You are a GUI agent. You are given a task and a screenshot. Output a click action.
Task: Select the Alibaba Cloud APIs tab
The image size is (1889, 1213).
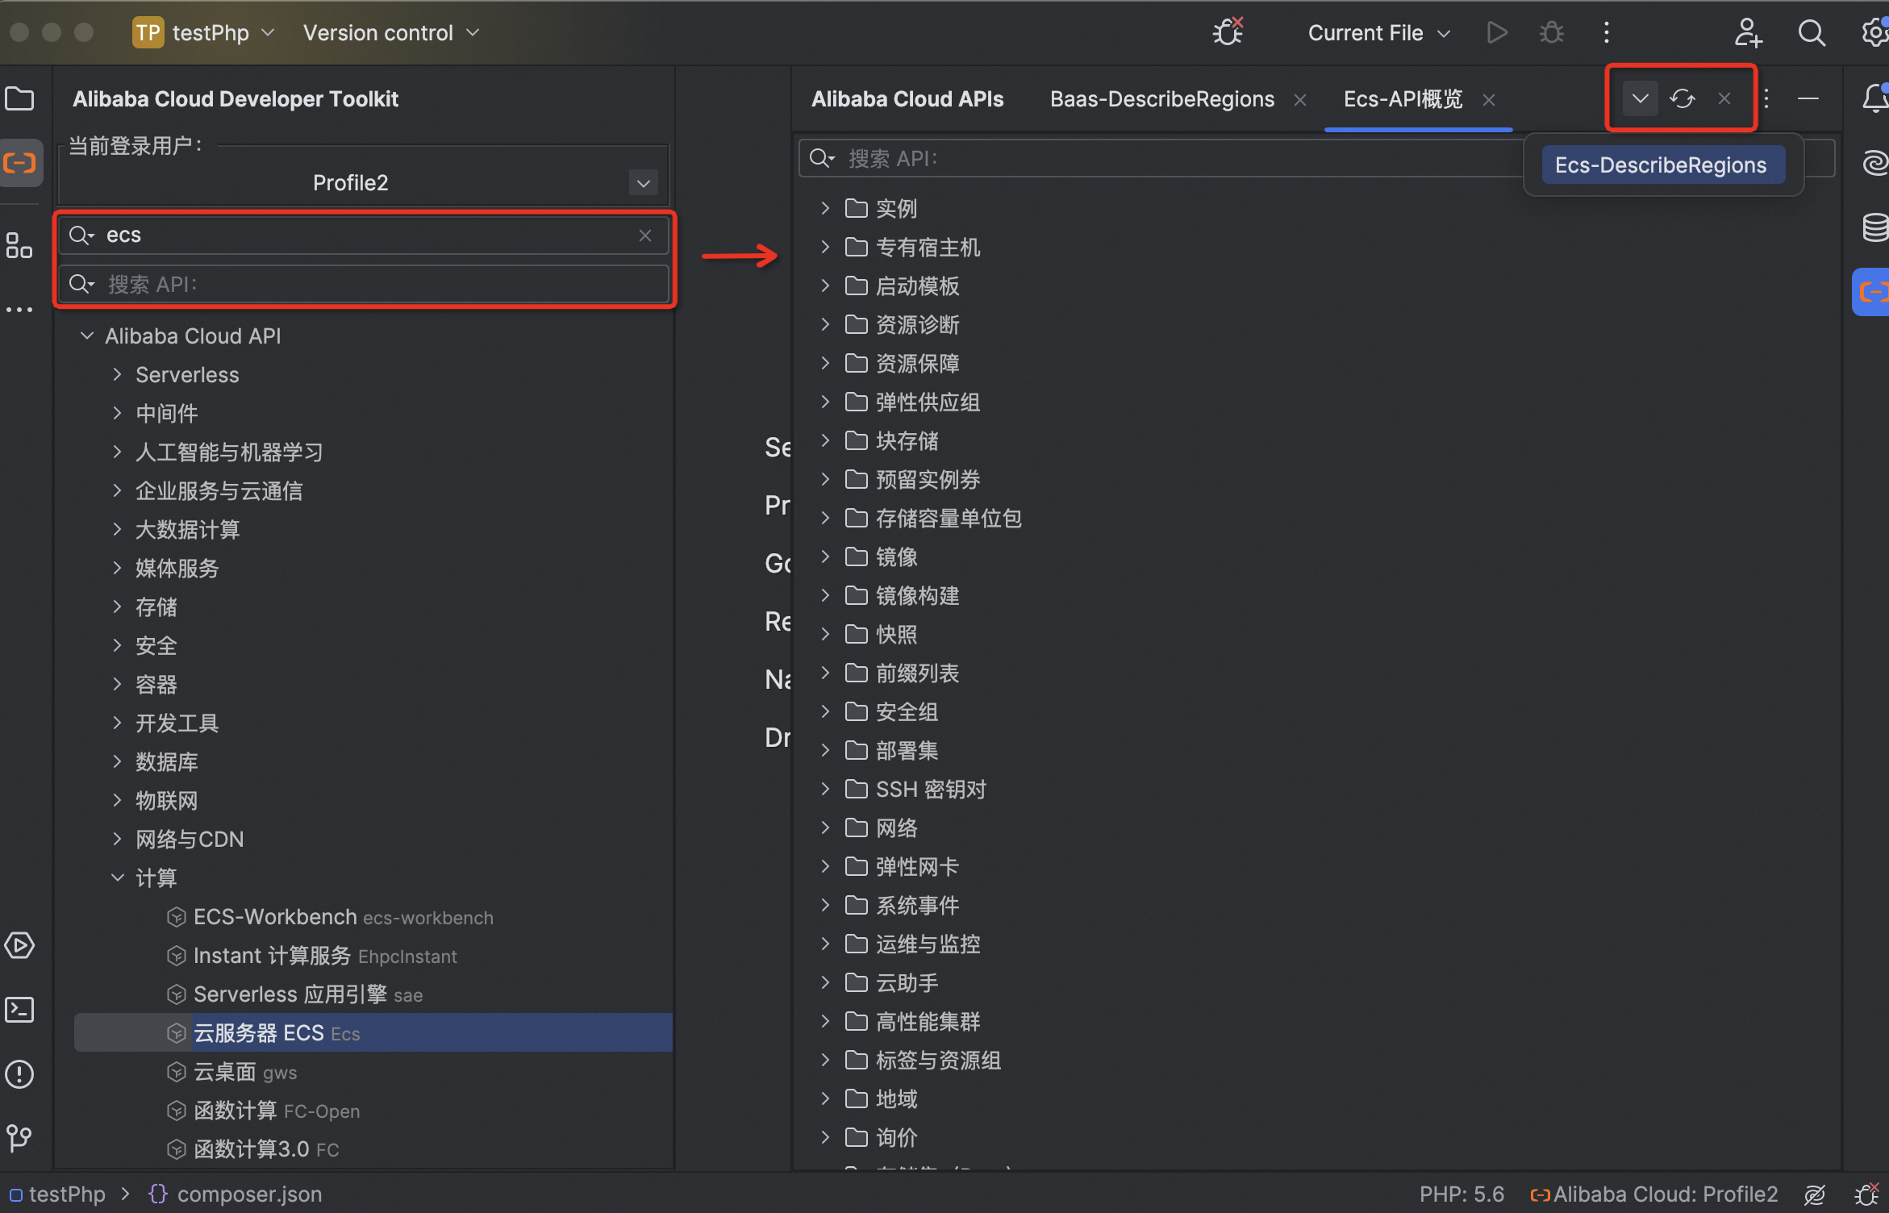pos(907,99)
